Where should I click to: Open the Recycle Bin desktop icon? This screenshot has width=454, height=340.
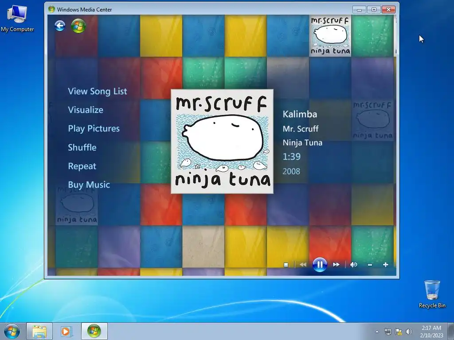[432, 294]
